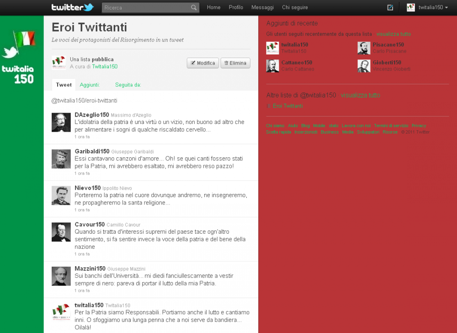Click visualizza tutto next to recently followed users
The height and width of the screenshot is (333, 457).
point(393,34)
